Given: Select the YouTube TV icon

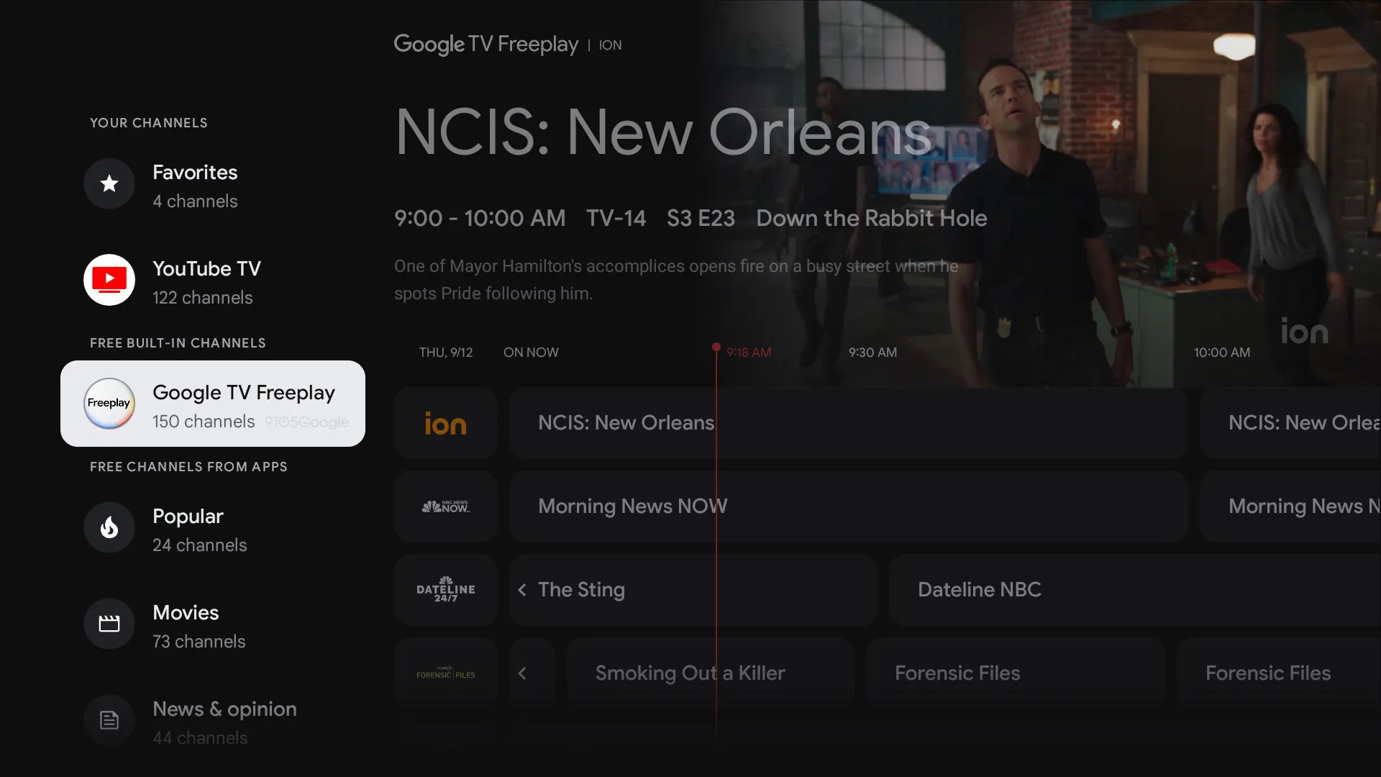Looking at the screenshot, I should point(110,279).
